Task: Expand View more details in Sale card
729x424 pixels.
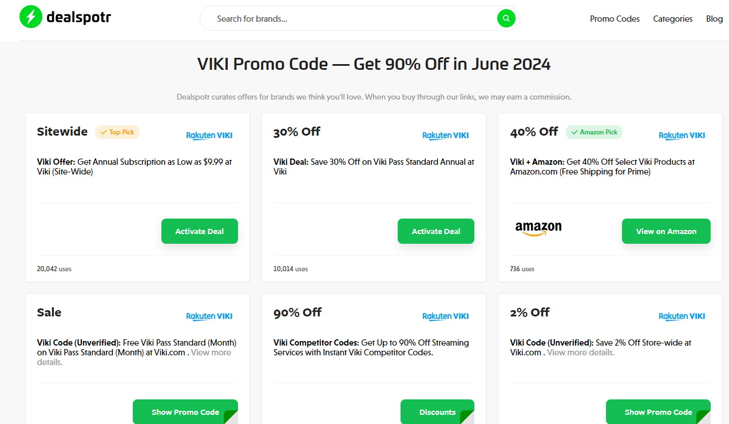Action: [x=211, y=352]
